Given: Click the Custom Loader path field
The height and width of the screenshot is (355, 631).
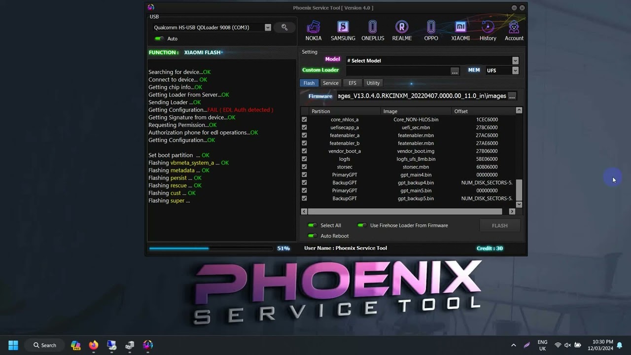Looking at the screenshot, I should (x=397, y=71).
